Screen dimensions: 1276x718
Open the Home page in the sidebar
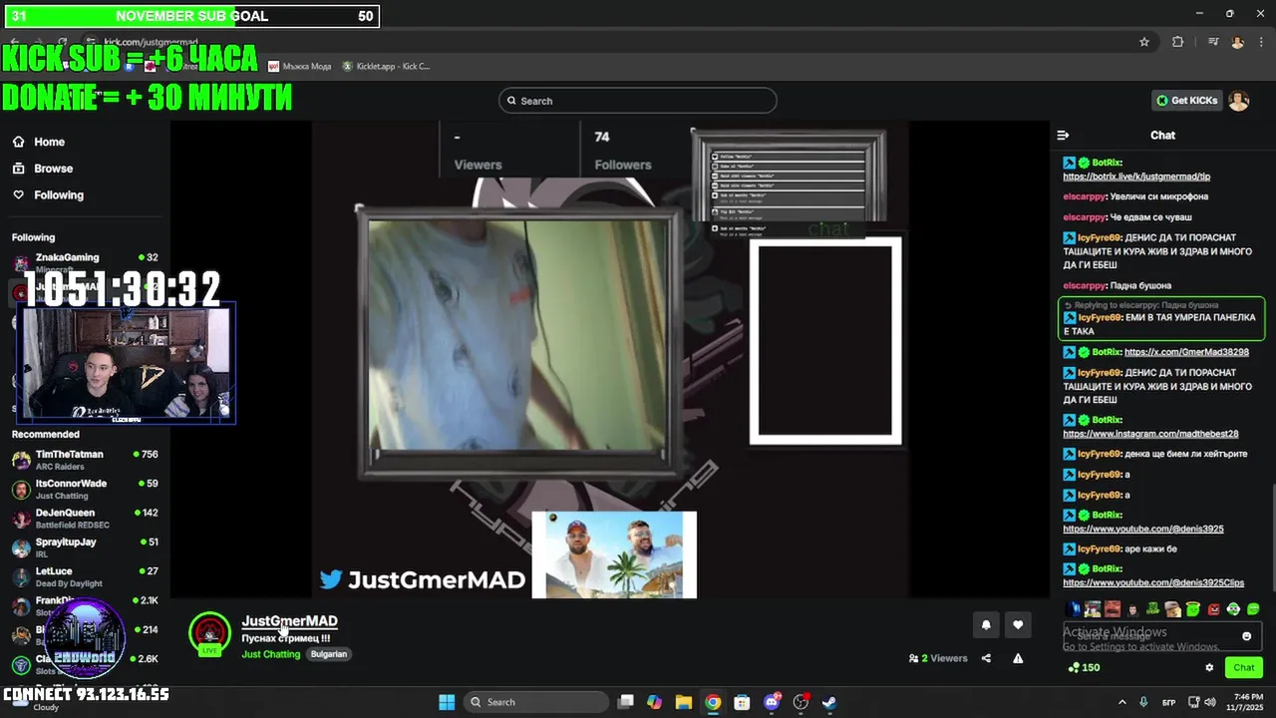[39, 142]
